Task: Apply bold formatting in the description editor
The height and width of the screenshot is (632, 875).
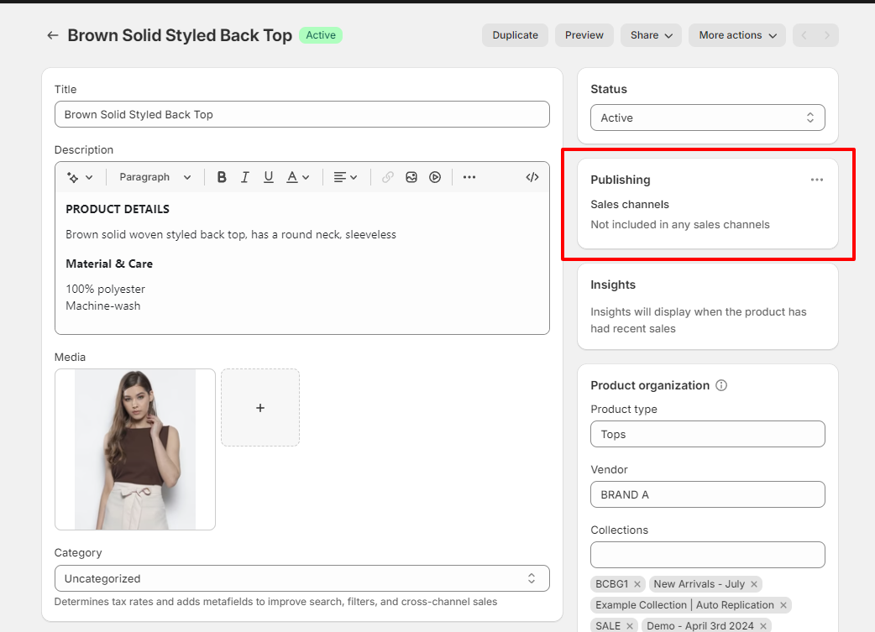Action: pyautogui.click(x=221, y=177)
